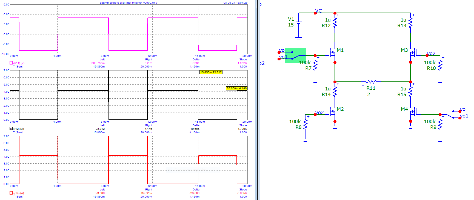Click Right value 8.292
Viewport: 474px width, 200px height.
pyautogui.click(x=149, y=63)
